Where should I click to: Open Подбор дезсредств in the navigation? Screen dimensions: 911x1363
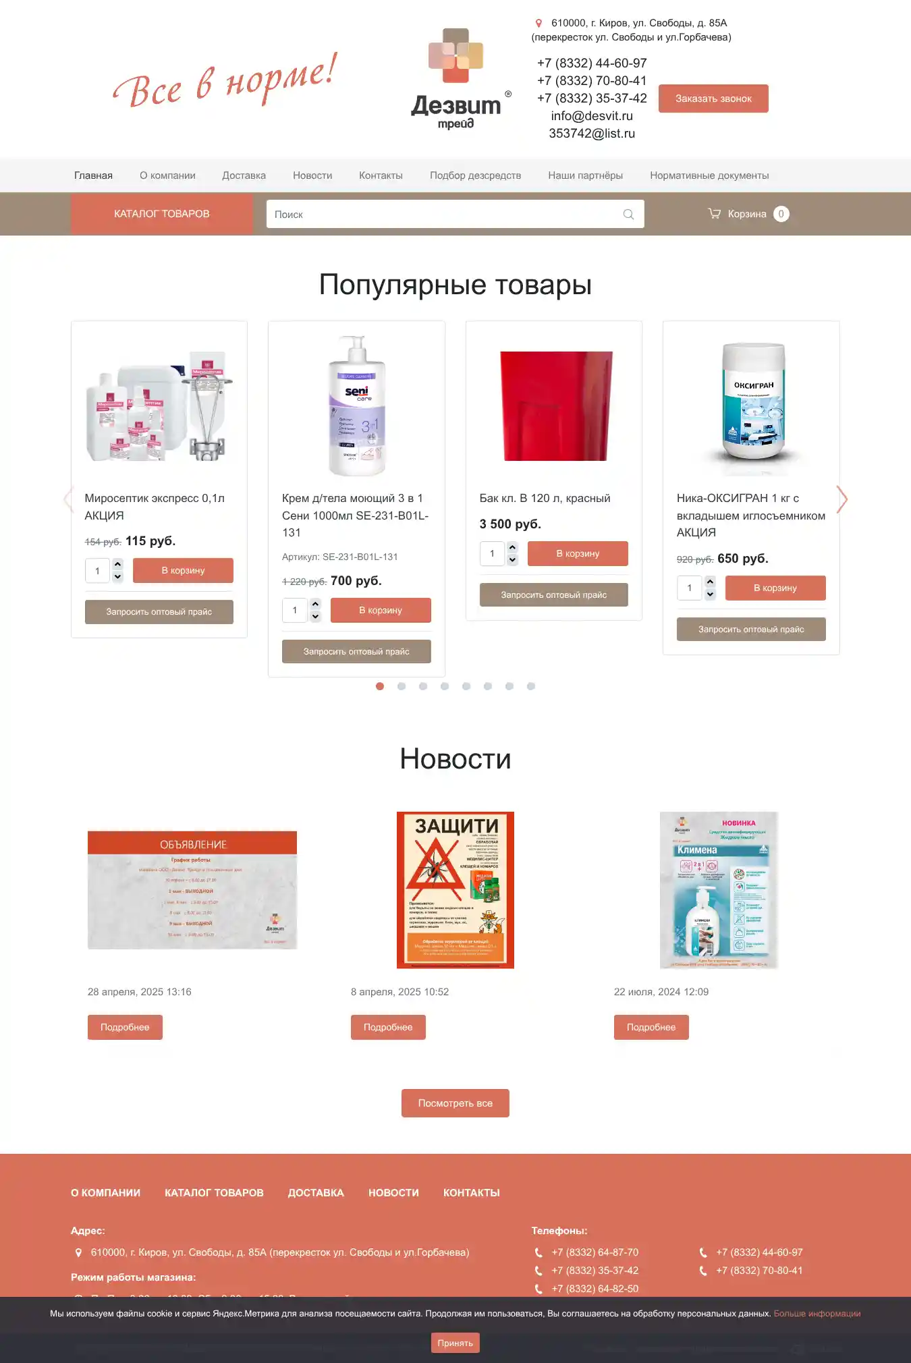(x=476, y=175)
